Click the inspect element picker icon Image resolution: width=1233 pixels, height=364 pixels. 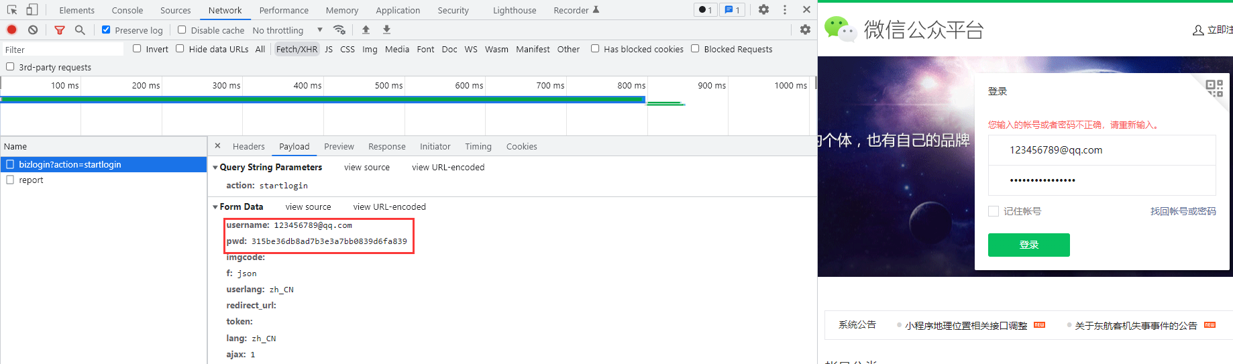click(12, 9)
